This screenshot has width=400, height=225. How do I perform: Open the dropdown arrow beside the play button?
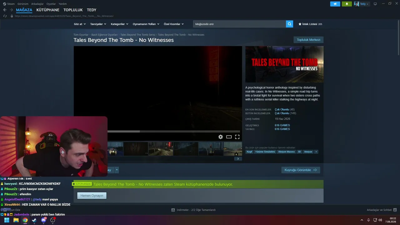[x=117, y=170]
